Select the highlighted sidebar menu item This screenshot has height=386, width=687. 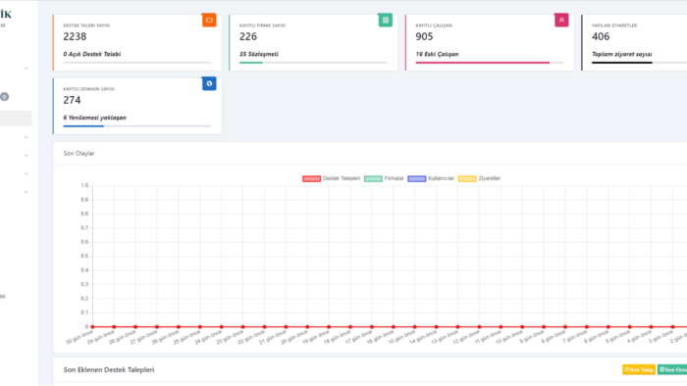pos(16,119)
